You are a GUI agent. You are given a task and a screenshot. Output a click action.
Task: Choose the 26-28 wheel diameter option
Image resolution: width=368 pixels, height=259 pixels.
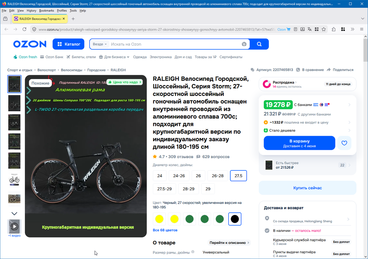point(217,176)
